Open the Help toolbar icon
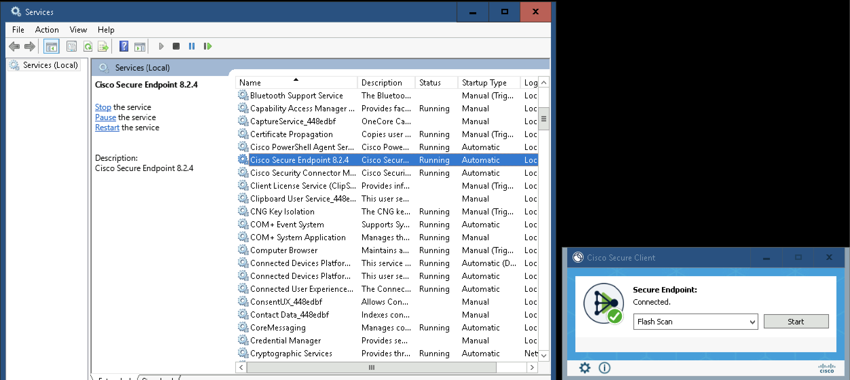The width and height of the screenshot is (850, 380). click(124, 46)
